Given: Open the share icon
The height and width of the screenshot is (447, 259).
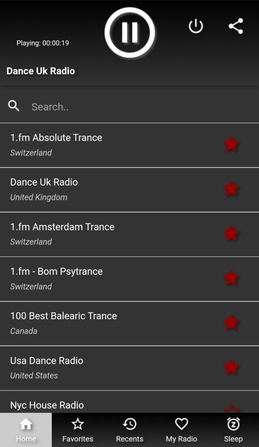Looking at the screenshot, I should [236, 26].
